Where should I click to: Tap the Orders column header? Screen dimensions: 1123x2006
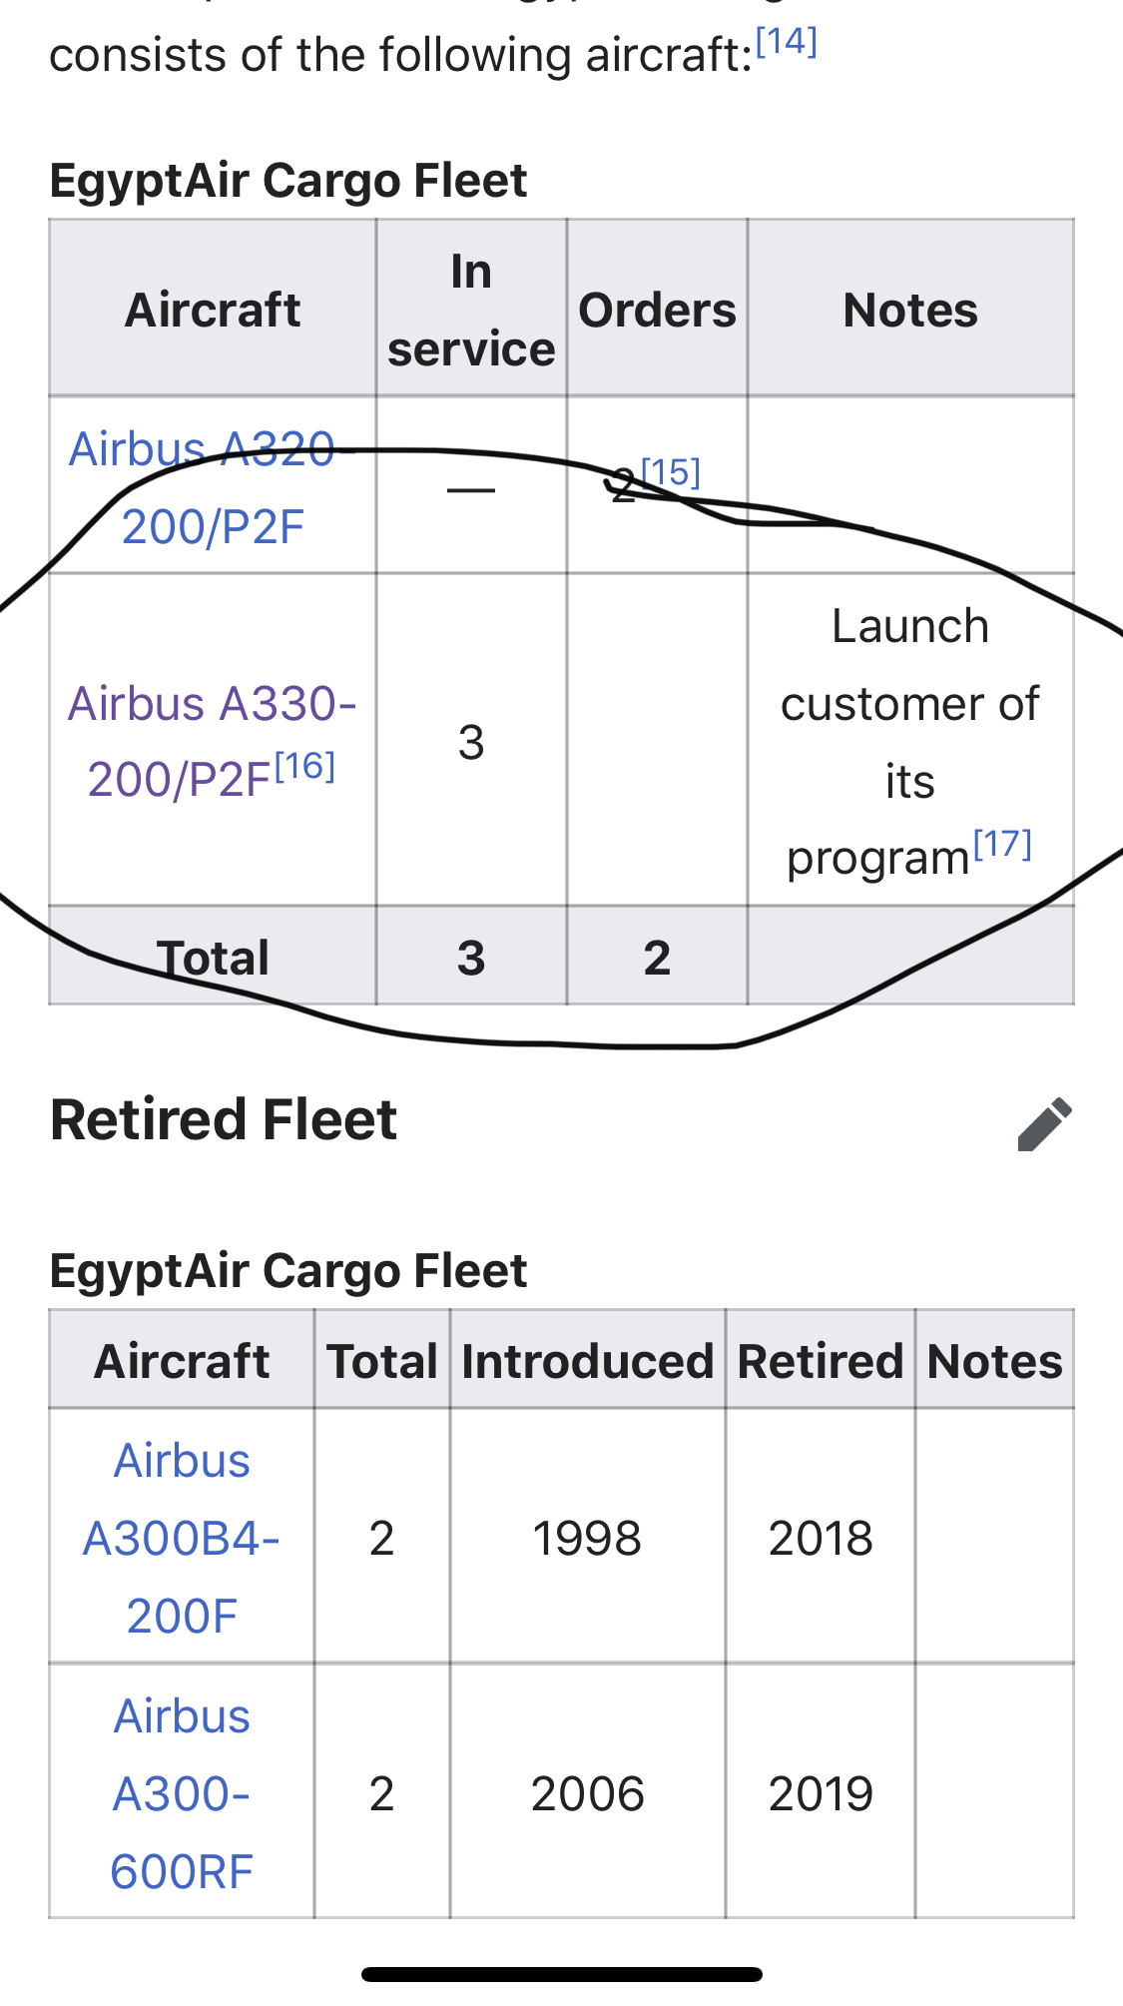point(657,310)
